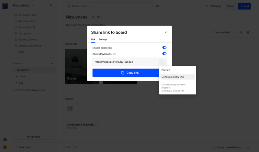Open the link options three-dot menu

162,62
